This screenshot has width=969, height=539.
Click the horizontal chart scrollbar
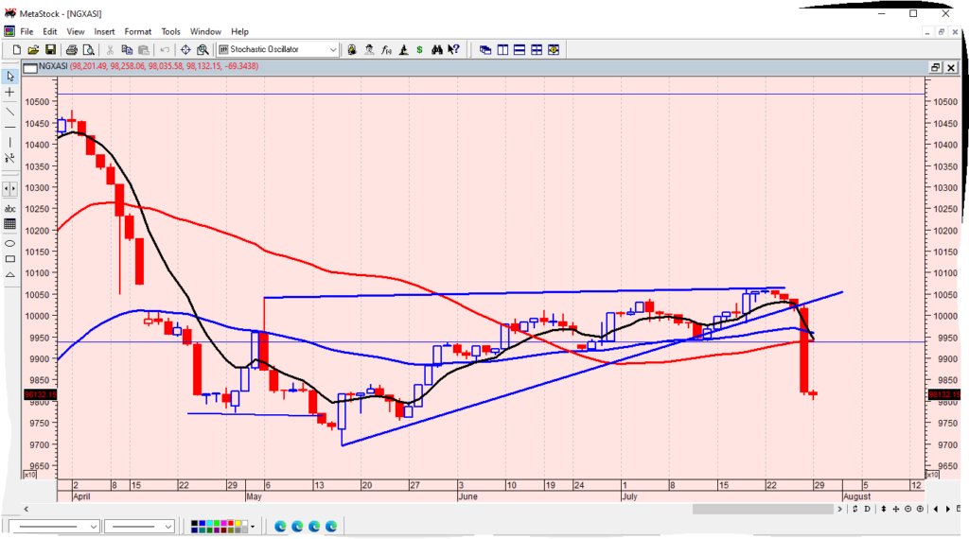[757, 510]
